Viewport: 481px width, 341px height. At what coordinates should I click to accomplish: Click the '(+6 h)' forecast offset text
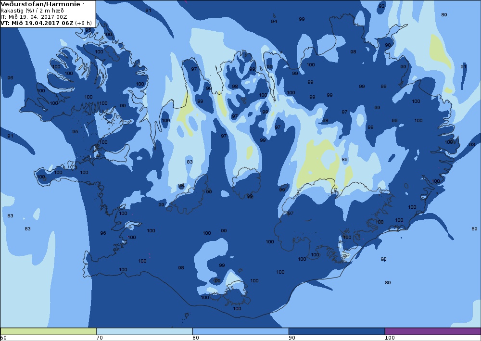pyautogui.click(x=83, y=23)
